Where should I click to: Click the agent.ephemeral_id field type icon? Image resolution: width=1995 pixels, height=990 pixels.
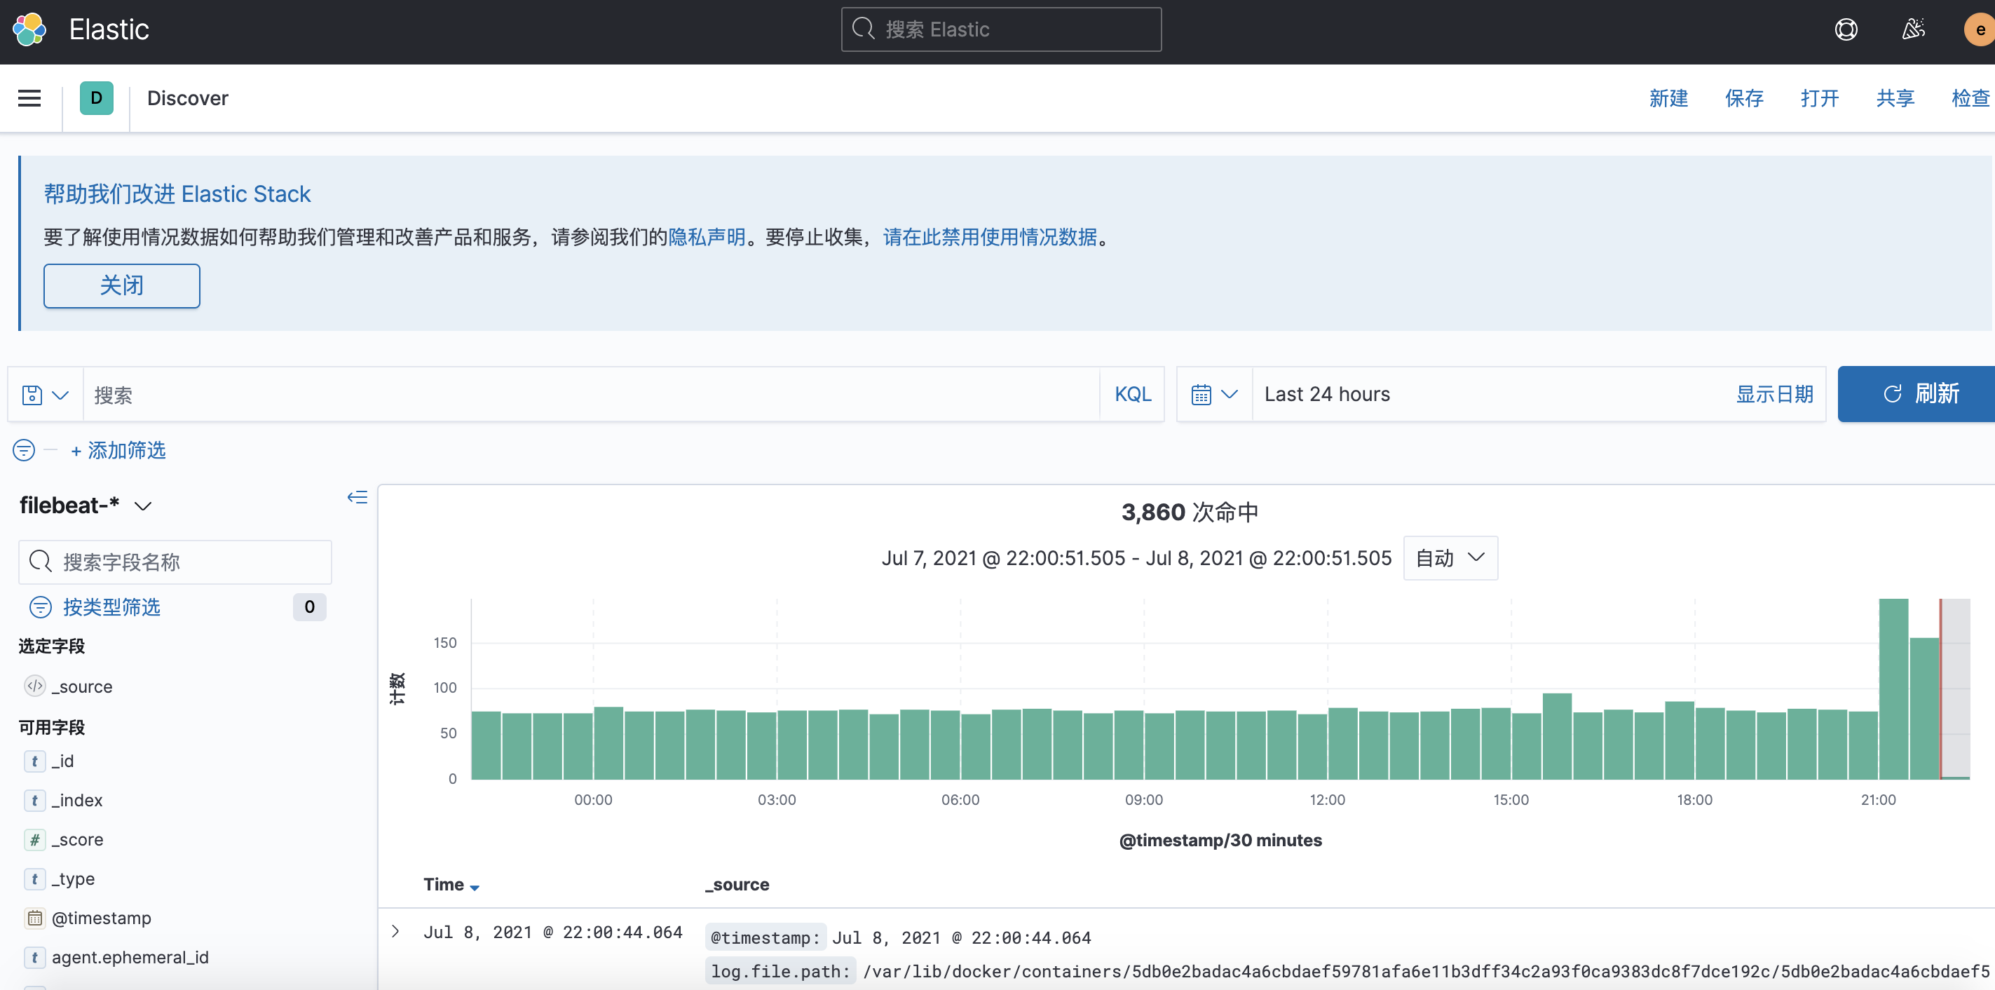coord(35,958)
